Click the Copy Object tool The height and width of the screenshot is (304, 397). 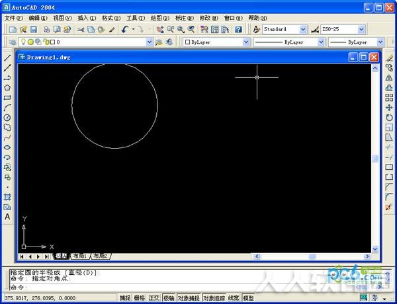pyautogui.click(x=389, y=68)
